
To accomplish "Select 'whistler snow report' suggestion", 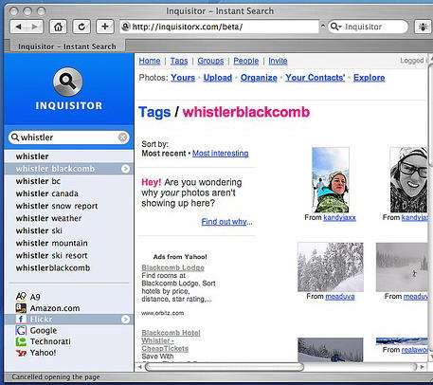I will pos(68,206).
